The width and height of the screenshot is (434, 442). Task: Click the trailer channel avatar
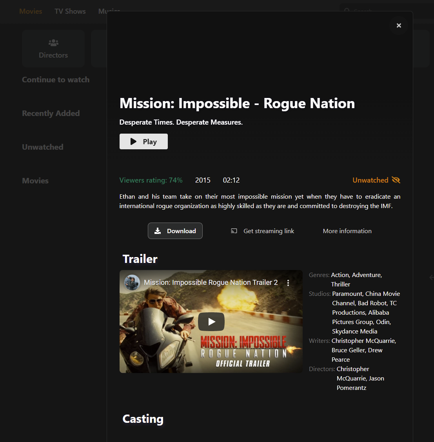pyautogui.click(x=132, y=283)
